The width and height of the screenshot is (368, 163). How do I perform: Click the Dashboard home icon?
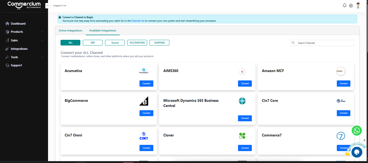click(x=7, y=24)
